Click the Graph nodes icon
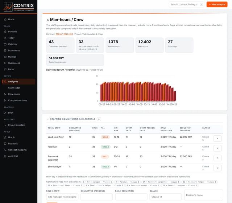 click(5, 137)
